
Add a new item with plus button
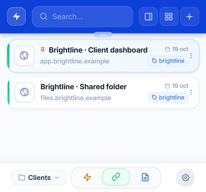pyautogui.click(x=190, y=16)
